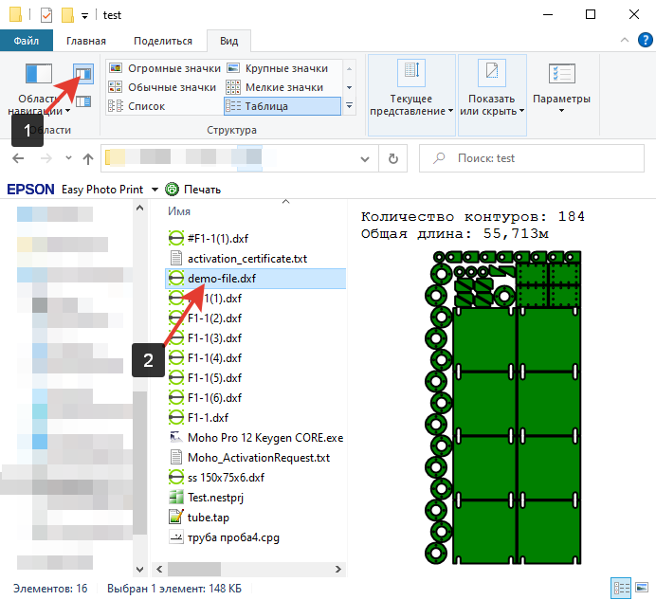
Task: Open the Файл menu
Action: click(27, 41)
